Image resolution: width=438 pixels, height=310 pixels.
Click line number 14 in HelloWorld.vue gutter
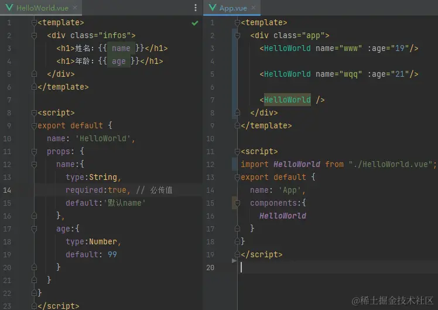[x=7, y=190]
